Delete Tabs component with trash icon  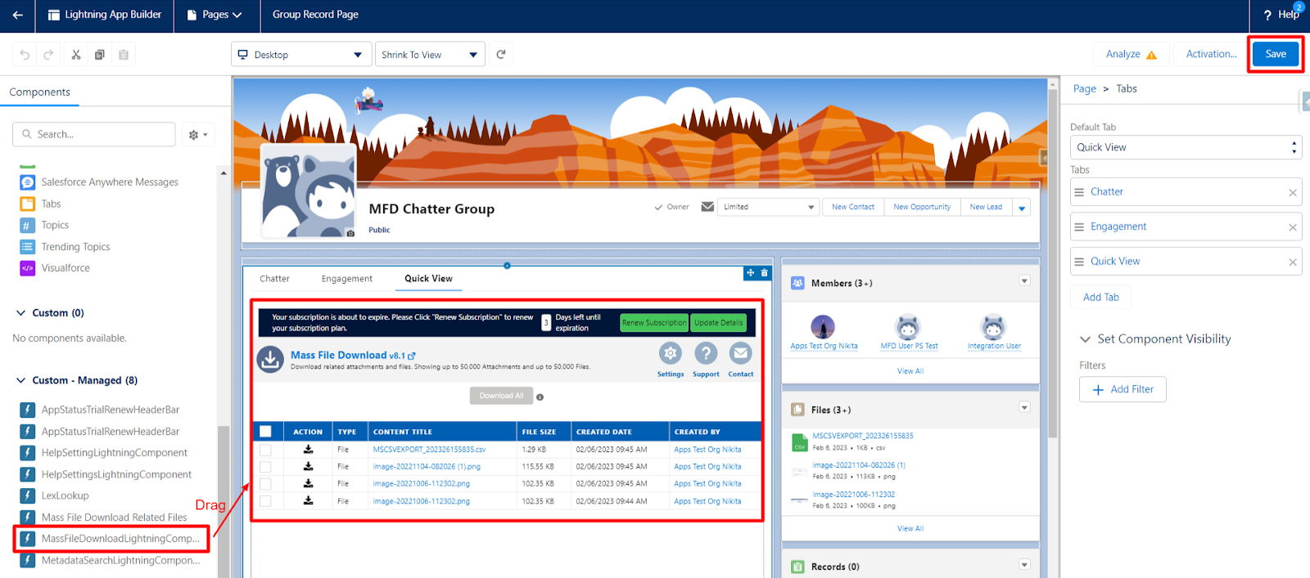click(x=765, y=273)
